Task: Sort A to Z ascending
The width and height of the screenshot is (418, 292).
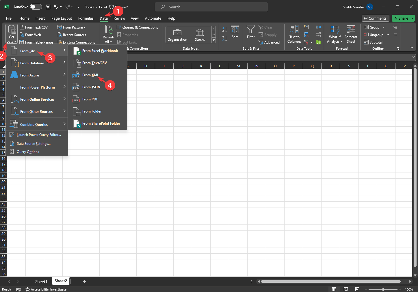Action: [x=225, y=29]
